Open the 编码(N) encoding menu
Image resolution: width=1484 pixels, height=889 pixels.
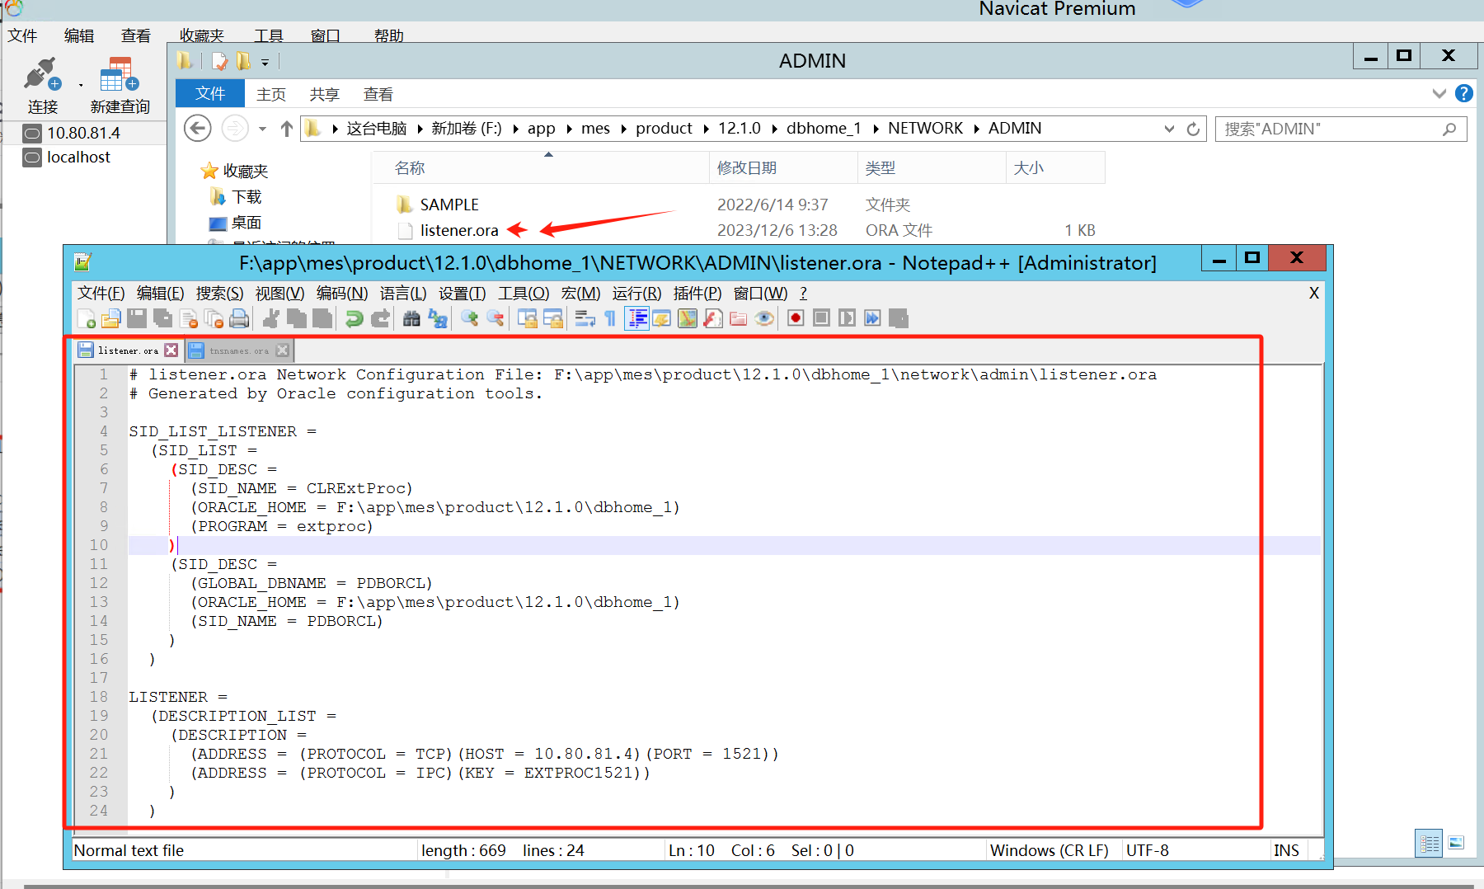[x=341, y=294]
